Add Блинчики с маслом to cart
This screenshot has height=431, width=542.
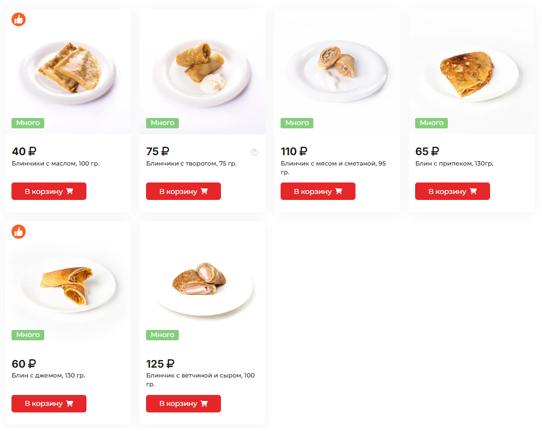click(49, 191)
